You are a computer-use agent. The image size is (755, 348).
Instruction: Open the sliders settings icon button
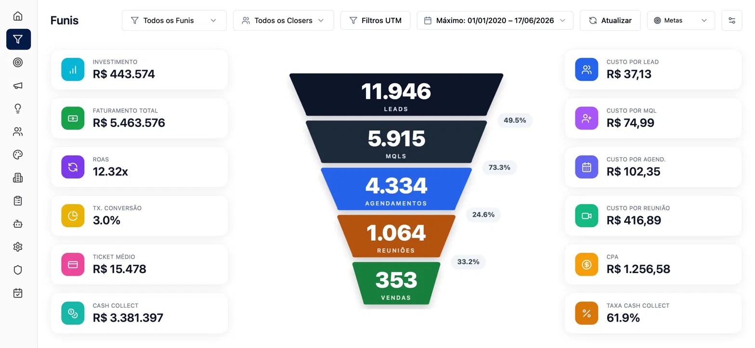point(732,21)
